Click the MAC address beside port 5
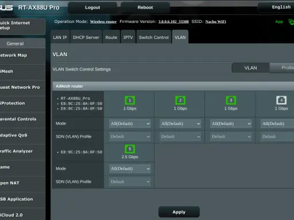Viewport: 294px width, 220px height. 82,152
